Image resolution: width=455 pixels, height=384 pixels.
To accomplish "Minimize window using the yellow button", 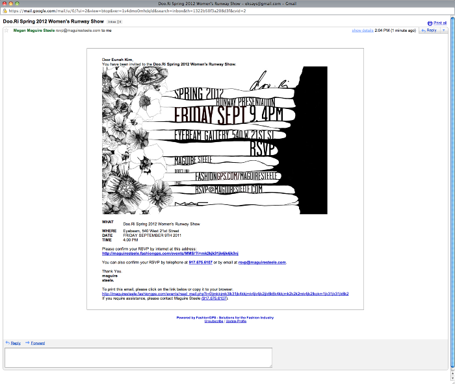I will (x=11, y=3).
